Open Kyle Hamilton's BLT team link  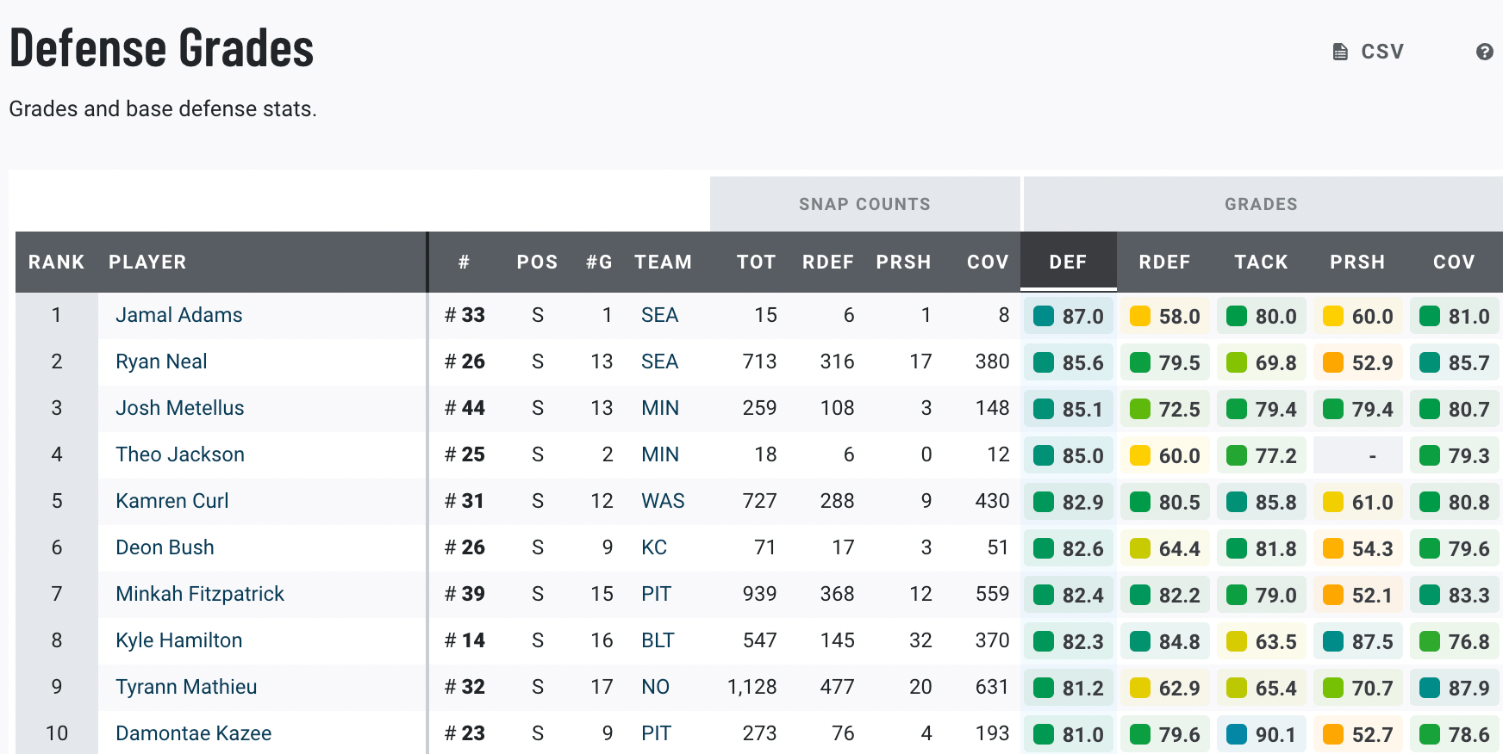(x=658, y=641)
